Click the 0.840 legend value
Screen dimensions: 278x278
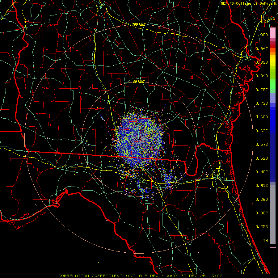click(x=262, y=76)
